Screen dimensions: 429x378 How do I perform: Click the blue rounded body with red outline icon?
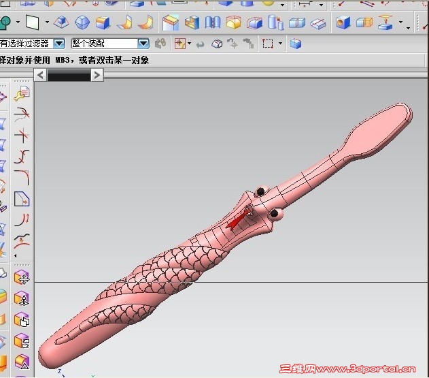tap(254, 22)
